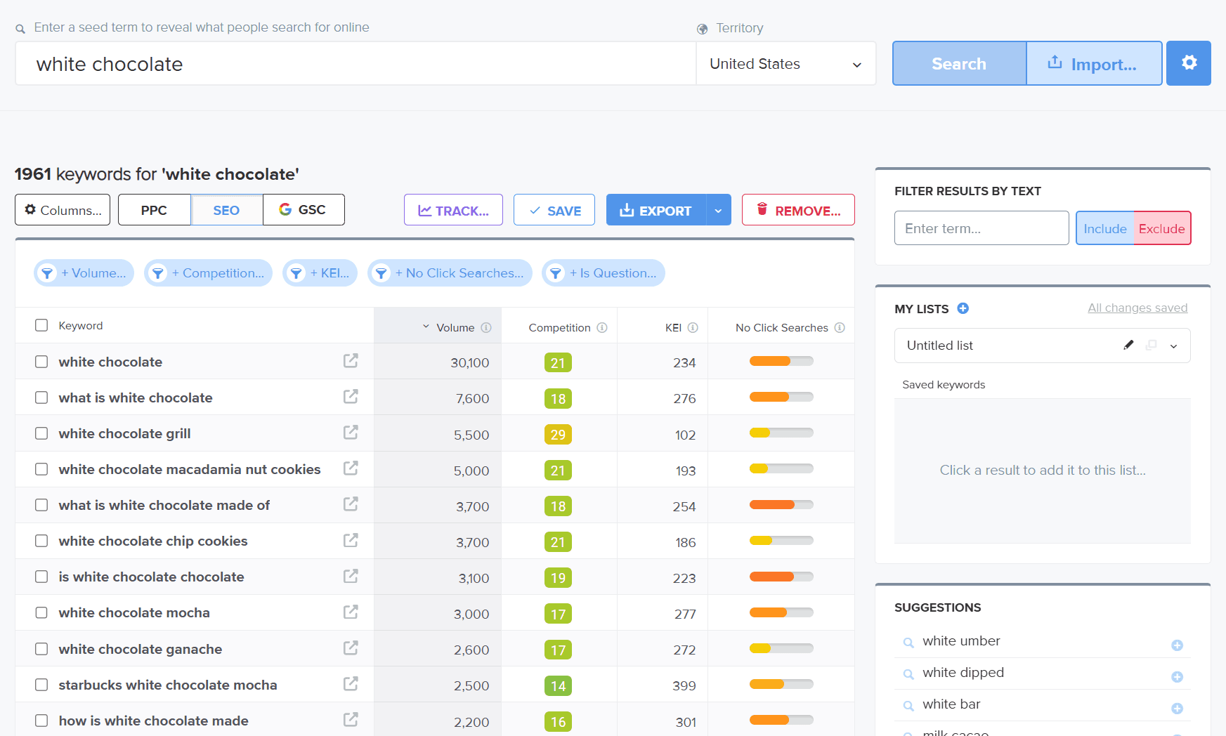1226x736 pixels.
Task: Open external link for 'white chocolate mocha'
Action: pyautogui.click(x=351, y=612)
